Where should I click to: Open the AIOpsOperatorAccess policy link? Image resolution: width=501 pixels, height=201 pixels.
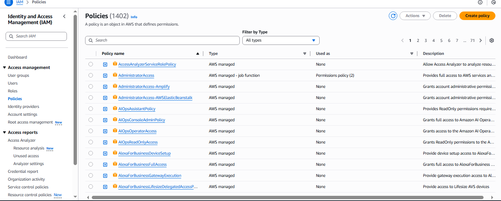tap(137, 131)
